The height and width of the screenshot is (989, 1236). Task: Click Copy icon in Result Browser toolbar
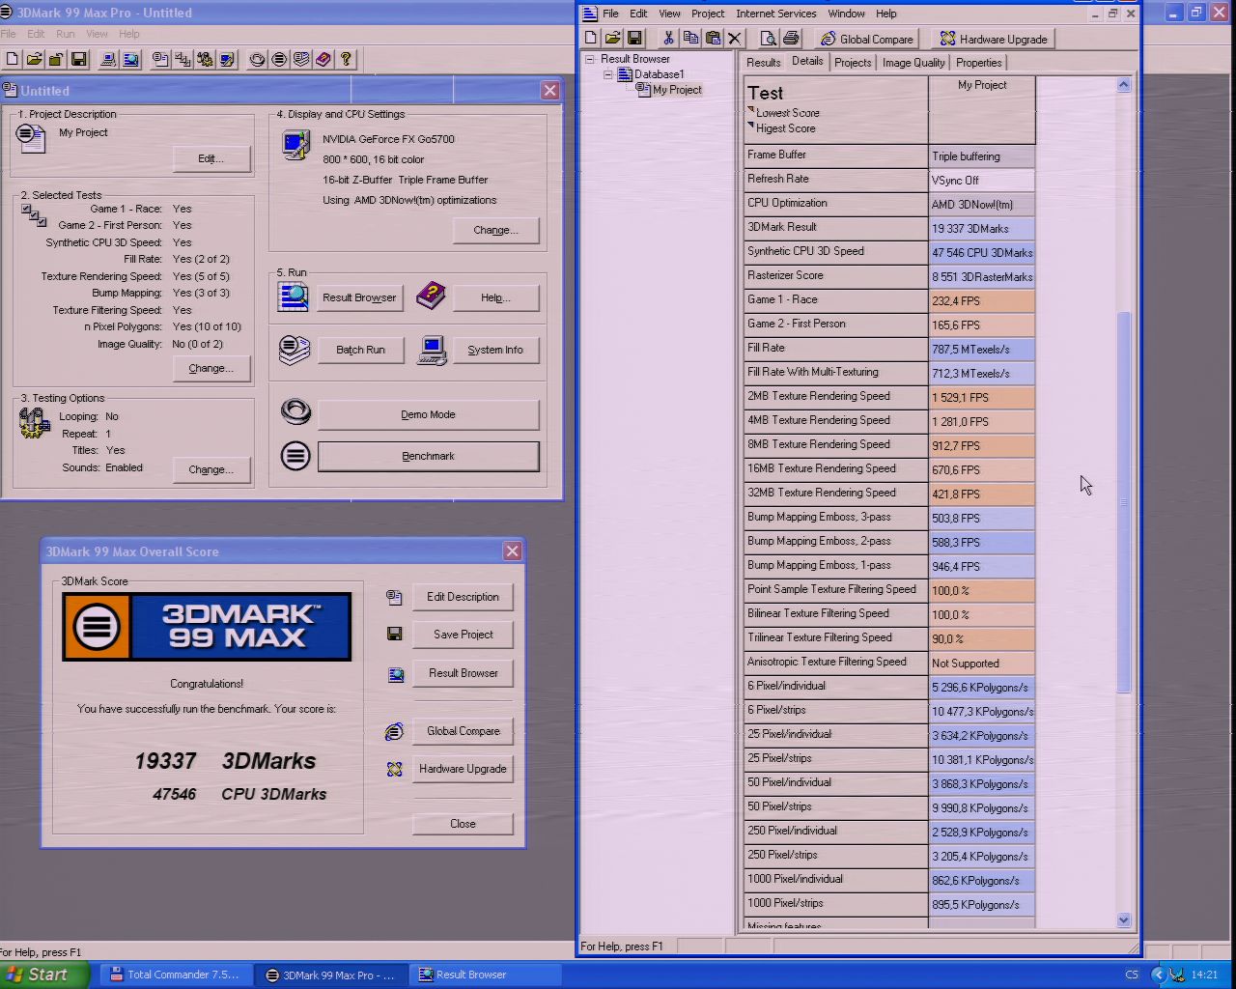click(690, 39)
